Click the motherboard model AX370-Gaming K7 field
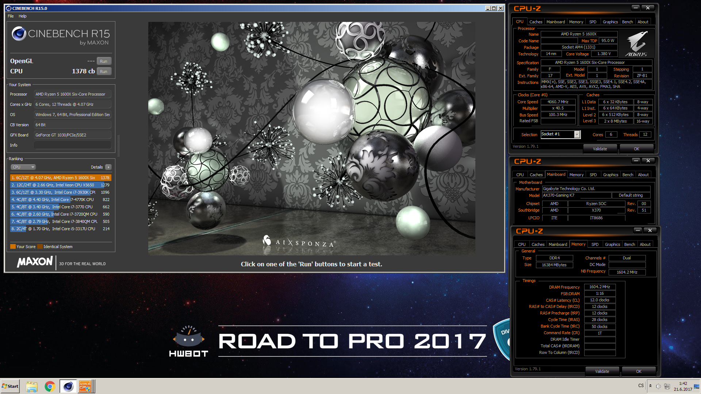Screen dimensions: 701x394 [576, 196]
